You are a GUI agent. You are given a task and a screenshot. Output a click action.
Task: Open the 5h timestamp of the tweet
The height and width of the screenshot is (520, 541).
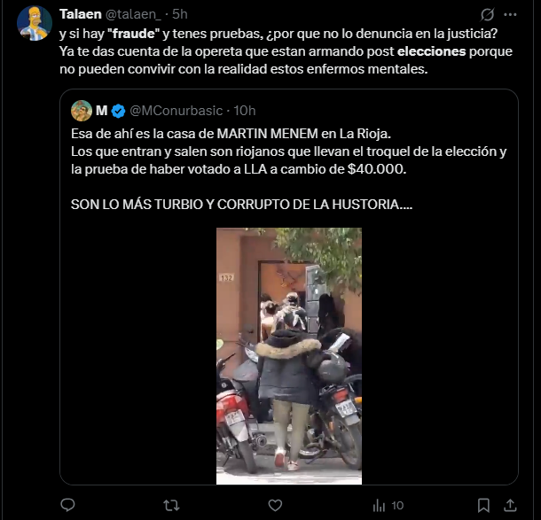coord(180,14)
